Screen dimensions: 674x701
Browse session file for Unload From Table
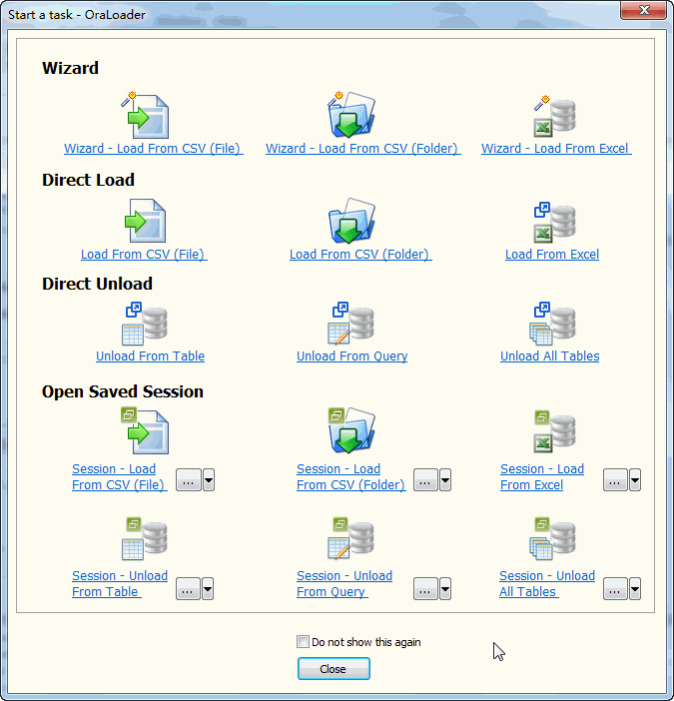(x=188, y=589)
